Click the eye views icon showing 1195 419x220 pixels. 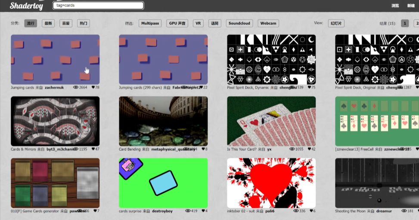pos(76,149)
